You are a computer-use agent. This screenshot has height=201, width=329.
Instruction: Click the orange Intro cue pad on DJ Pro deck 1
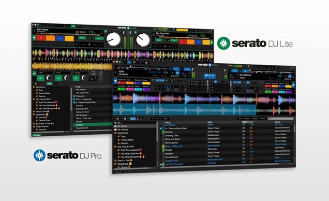pos(130,82)
